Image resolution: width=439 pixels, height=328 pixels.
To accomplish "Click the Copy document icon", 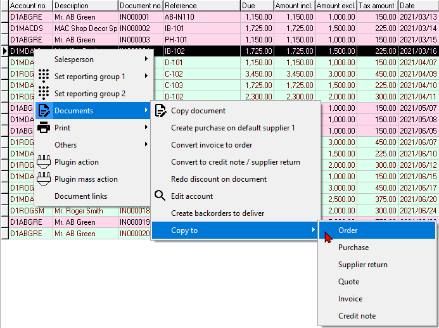I will [x=160, y=111].
